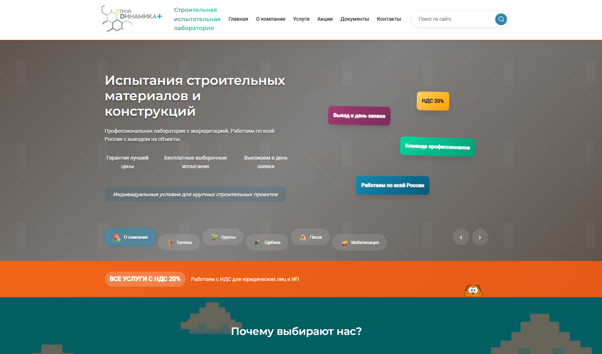The image size is (602, 354).
Task: Open the Услуги menu item
Action: point(301,19)
